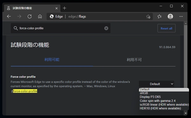Click the 試験段階の機能 page heading
This screenshot has width=191, height=118.
point(30,45)
